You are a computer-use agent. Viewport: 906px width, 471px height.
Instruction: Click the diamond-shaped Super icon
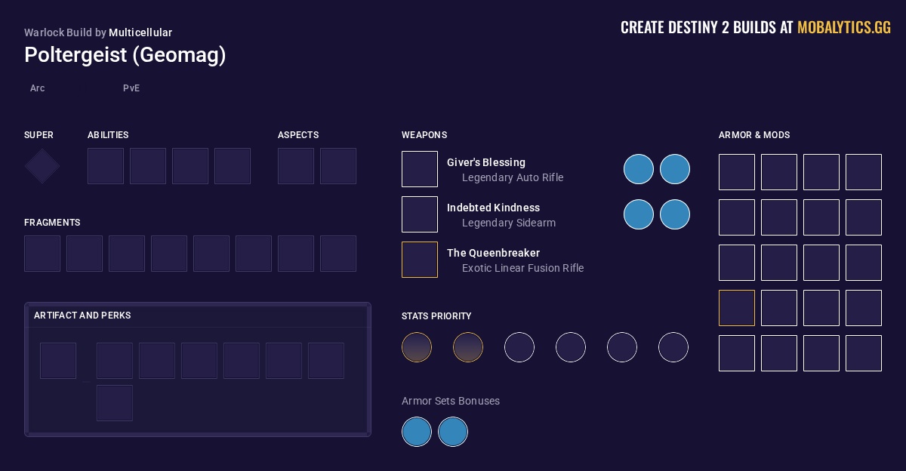(x=42, y=166)
